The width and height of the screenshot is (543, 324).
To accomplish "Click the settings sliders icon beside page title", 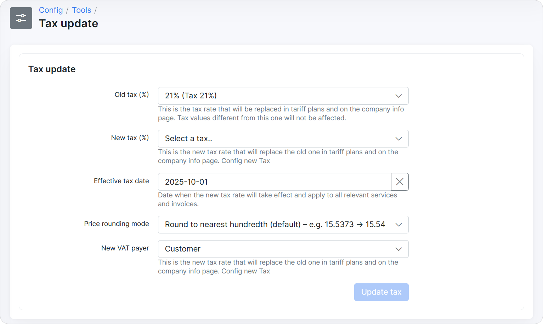I will tap(21, 18).
